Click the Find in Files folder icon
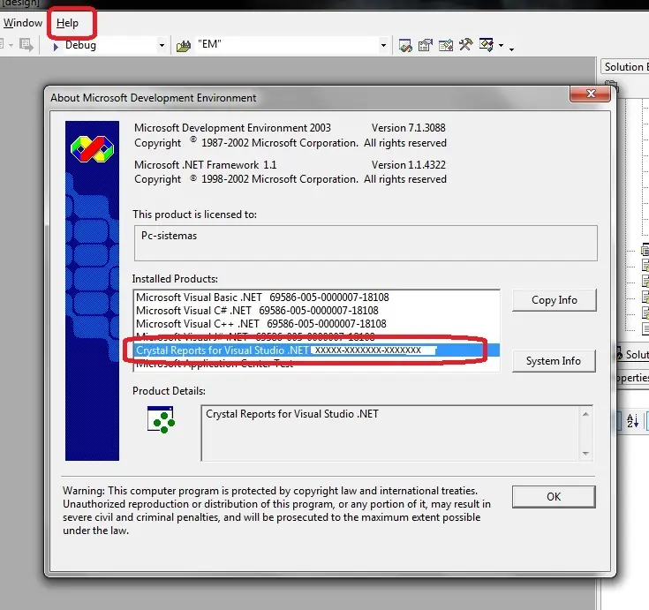The width and height of the screenshot is (649, 610). click(184, 46)
